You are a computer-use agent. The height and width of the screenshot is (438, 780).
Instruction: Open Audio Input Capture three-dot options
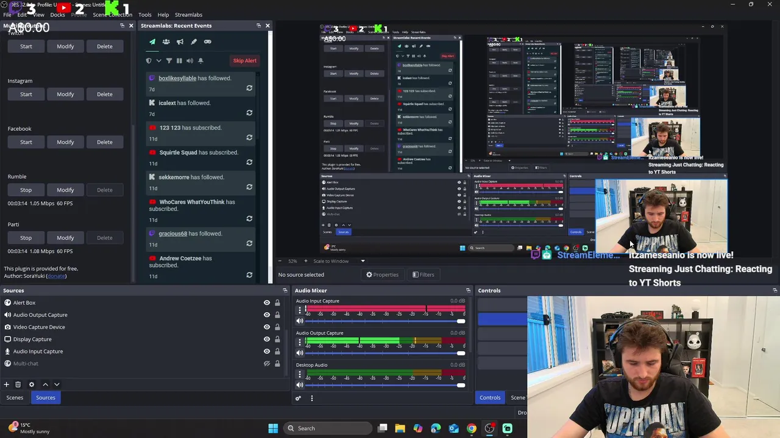coord(299,310)
